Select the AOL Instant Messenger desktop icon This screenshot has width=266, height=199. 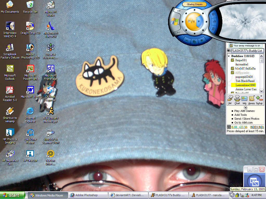point(51,115)
